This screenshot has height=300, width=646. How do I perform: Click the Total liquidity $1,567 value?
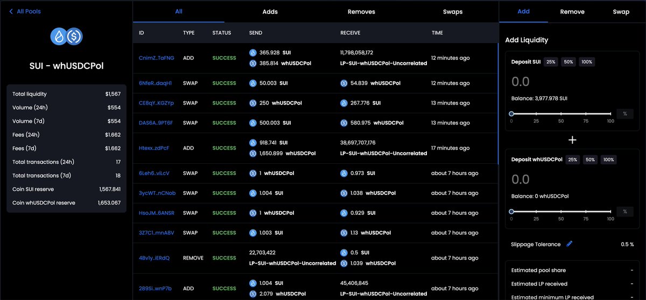click(114, 94)
